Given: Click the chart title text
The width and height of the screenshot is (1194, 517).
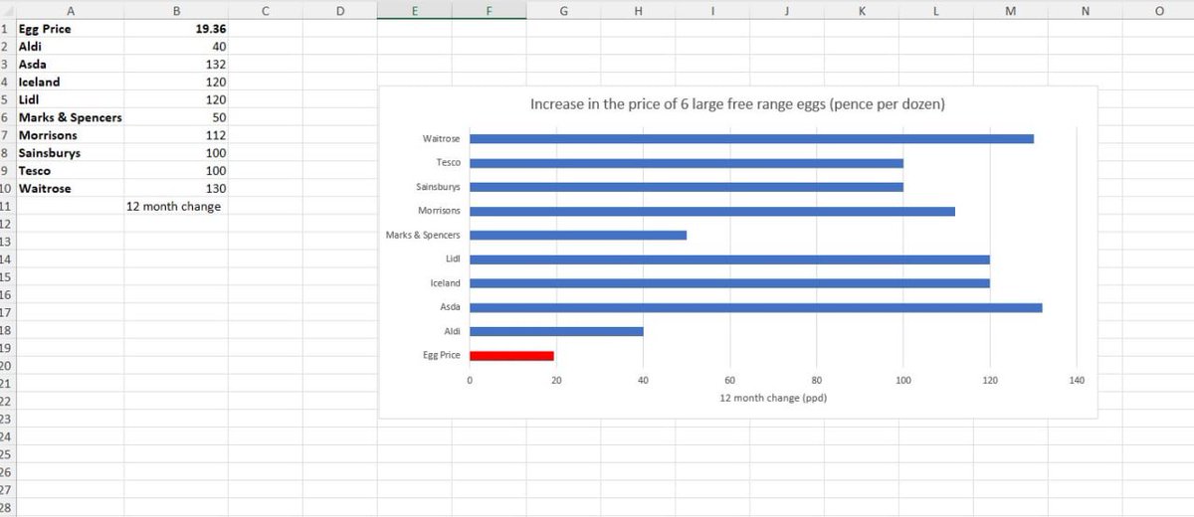Looking at the screenshot, I should 737,103.
